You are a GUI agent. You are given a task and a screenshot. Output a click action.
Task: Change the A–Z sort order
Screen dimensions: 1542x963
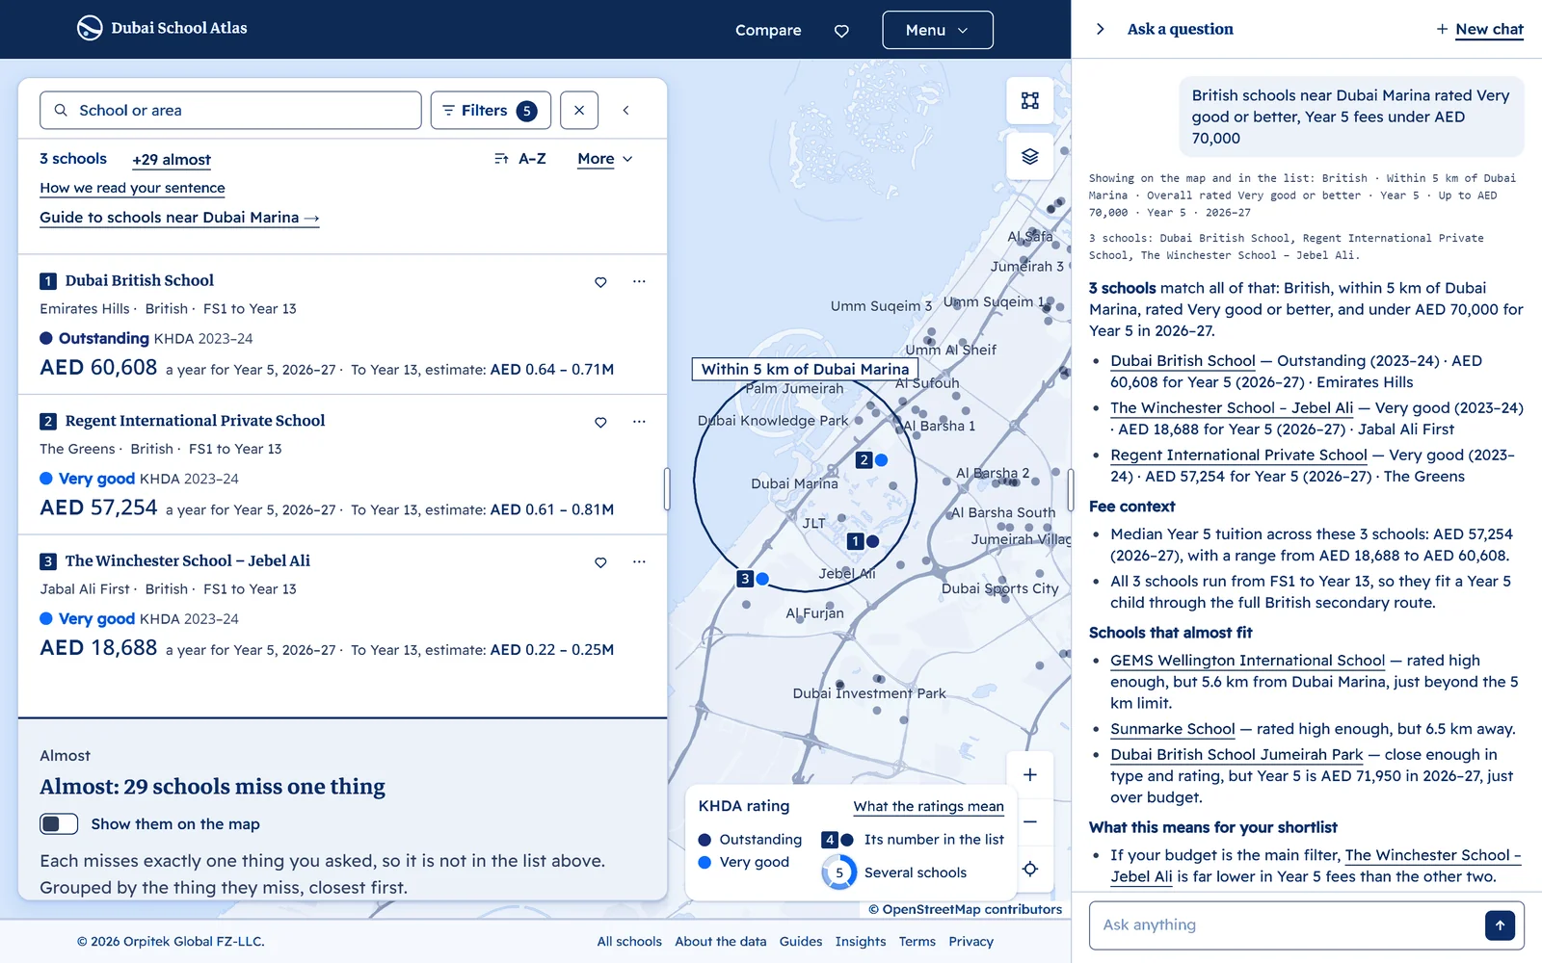coord(520,159)
